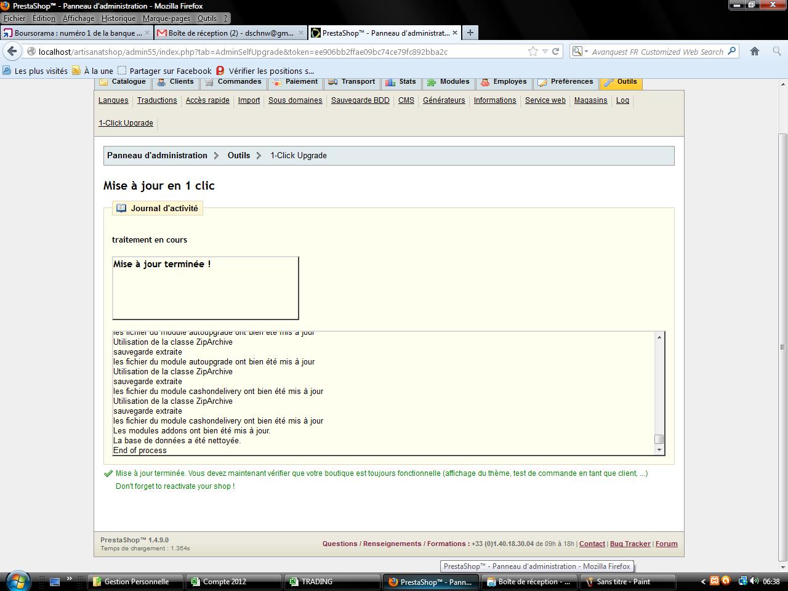Image resolution: width=788 pixels, height=591 pixels.
Task: Go back with Firefox's back arrow
Action: 12,52
